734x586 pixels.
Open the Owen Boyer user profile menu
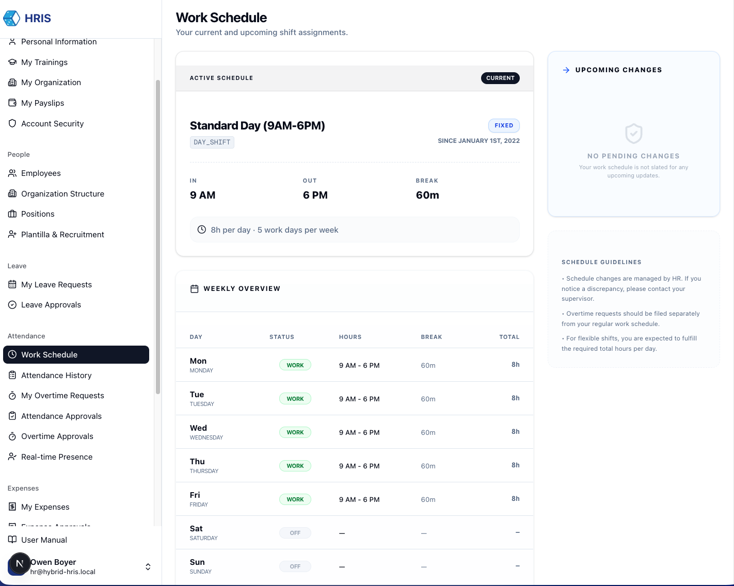click(62, 566)
